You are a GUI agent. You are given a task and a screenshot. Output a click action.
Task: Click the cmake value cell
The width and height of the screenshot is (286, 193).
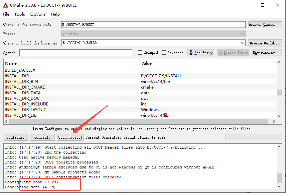pyautogui.click(x=147, y=87)
